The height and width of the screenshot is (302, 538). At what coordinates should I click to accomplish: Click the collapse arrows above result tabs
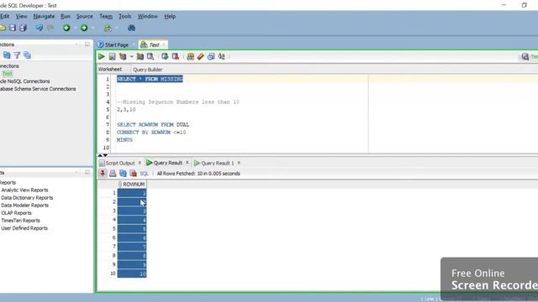[x=103, y=155]
